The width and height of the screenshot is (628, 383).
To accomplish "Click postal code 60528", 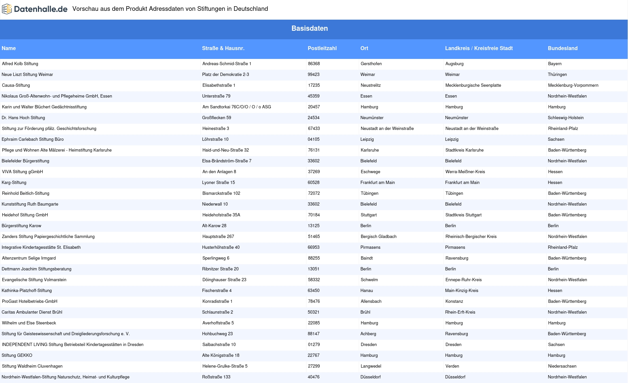I will tap(314, 183).
